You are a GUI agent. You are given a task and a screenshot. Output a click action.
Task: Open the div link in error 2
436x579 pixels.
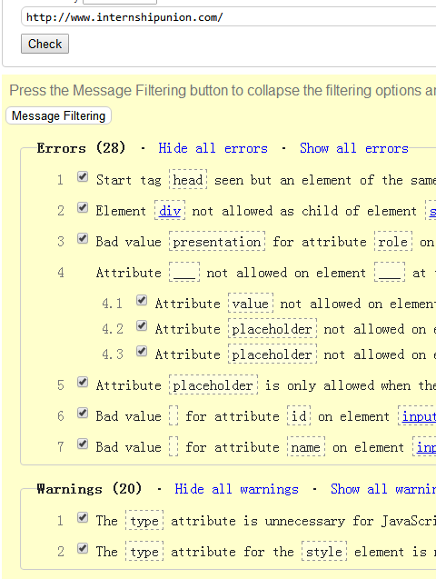(x=170, y=211)
